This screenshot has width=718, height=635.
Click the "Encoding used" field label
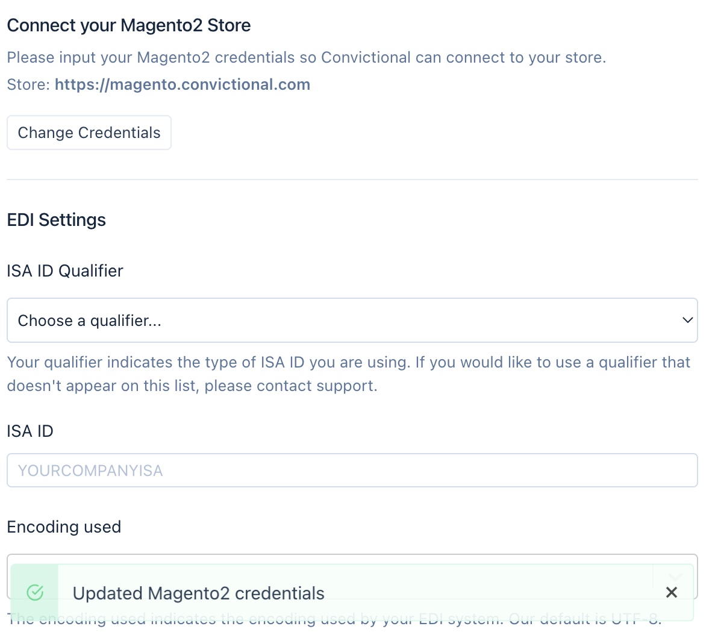coord(64,527)
